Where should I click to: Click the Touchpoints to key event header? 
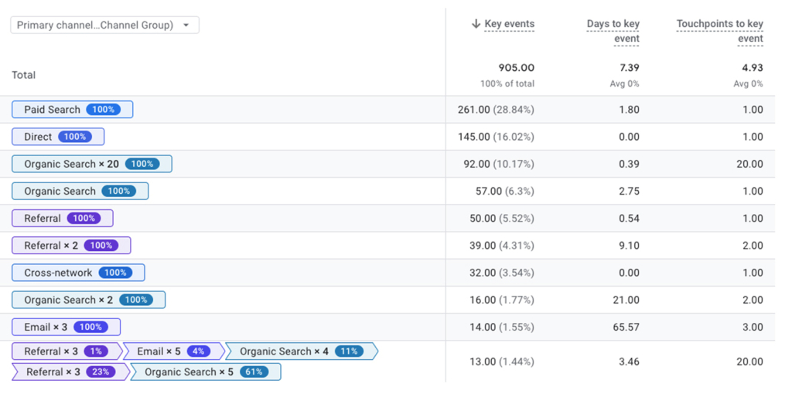719,31
